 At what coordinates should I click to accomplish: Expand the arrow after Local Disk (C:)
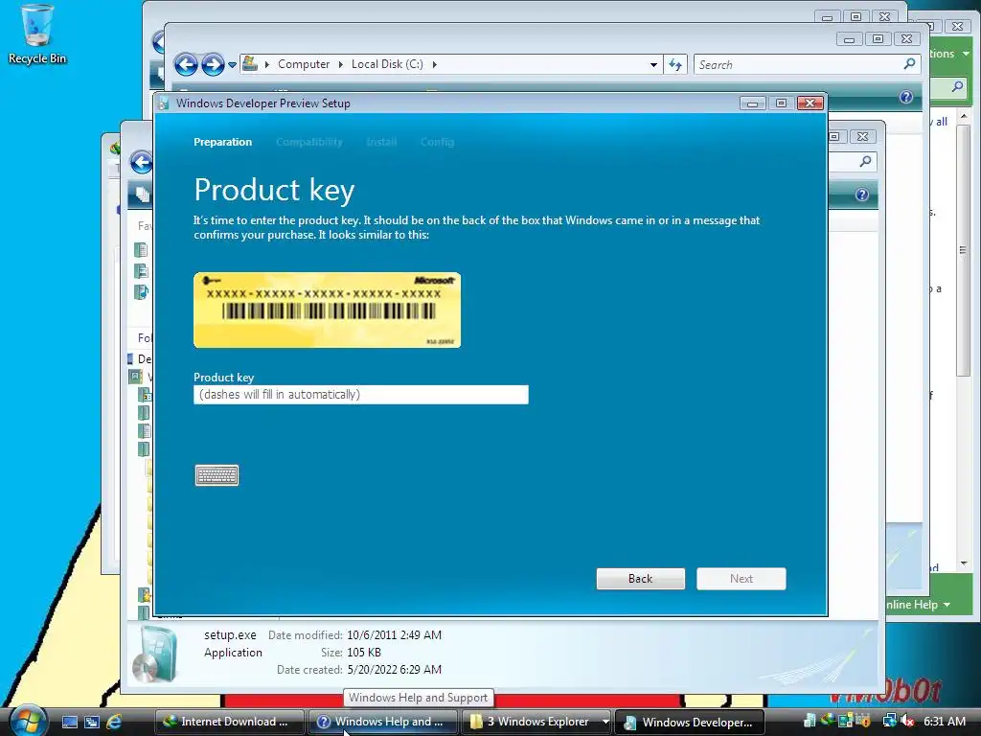(434, 64)
